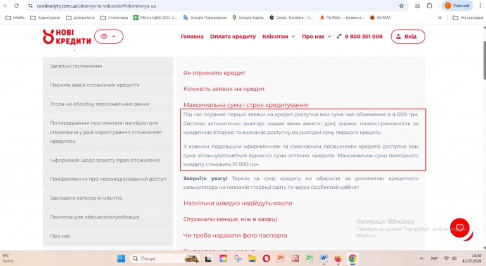Open Повідомлення про несанкціонований доступ
486x266 pixels.
(x=108, y=179)
